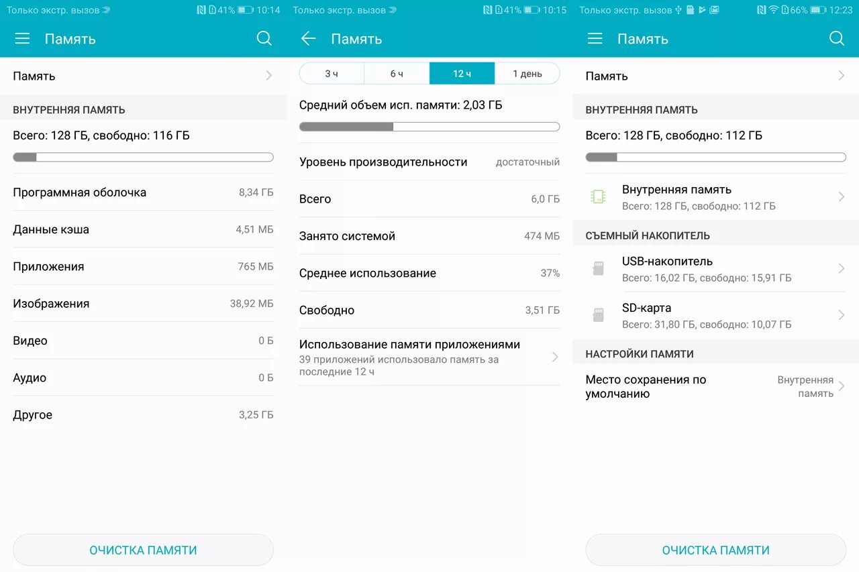Tap Изображения 38,92 МБ row
The height and width of the screenshot is (572, 859).
[143, 304]
